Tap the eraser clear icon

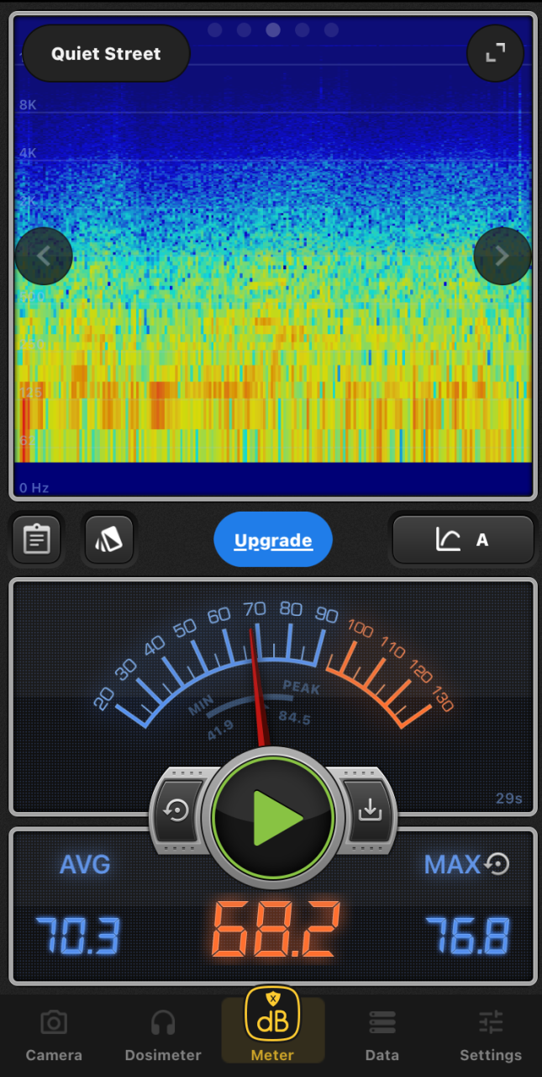109,539
